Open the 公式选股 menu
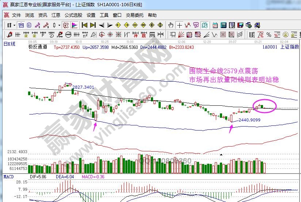Screen dimensions: 301x202 [73, 15]
